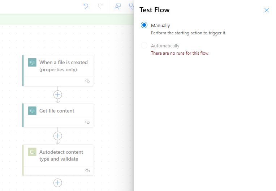Open the feedback person icon in toolbar
Viewport: 276px width, 191px height.
tap(117, 7)
